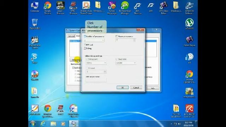Click Cancel in BOOT Advanced Options
Viewport: 226px width, 127px height.
[136, 87]
